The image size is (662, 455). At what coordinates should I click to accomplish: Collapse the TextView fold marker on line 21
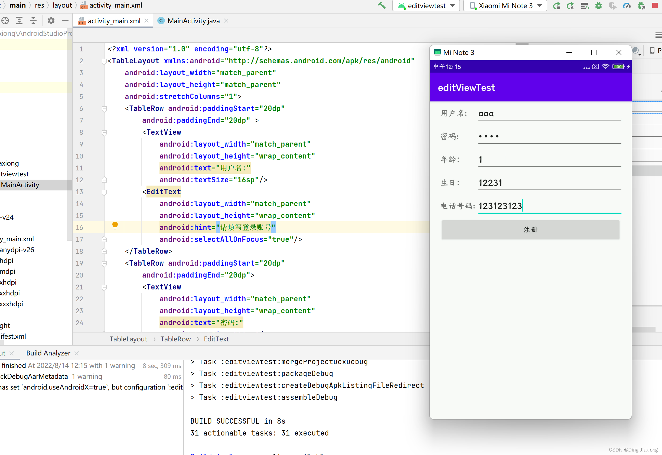click(x=104, y=287)
